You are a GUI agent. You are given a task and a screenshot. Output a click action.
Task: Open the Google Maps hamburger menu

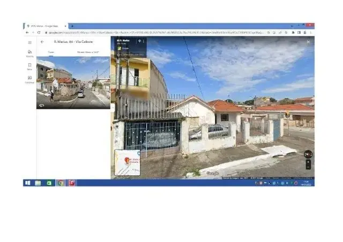click(x=29, y=42)
